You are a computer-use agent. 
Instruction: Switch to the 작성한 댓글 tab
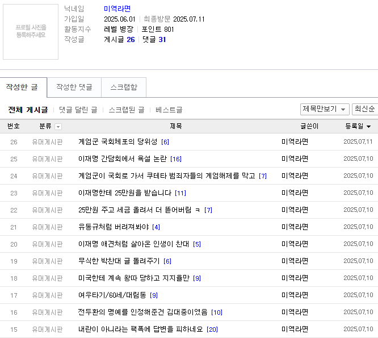74,87
